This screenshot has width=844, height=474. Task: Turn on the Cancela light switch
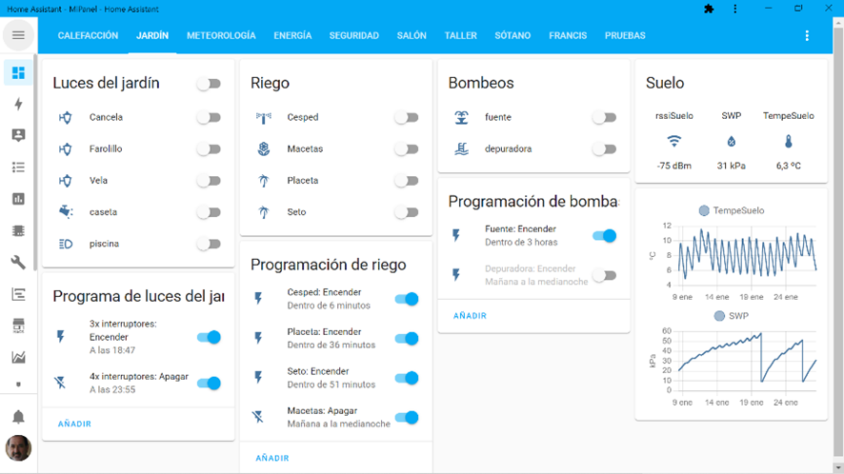click(209, 118)
